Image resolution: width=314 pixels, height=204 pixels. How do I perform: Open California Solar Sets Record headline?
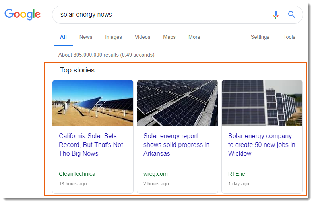(x=91, y=145)
